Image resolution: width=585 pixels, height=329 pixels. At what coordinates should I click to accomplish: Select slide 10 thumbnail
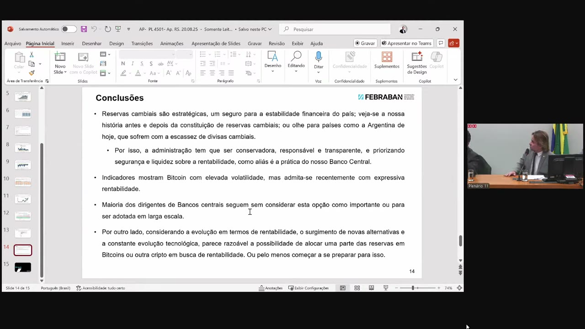pos(23,182)
